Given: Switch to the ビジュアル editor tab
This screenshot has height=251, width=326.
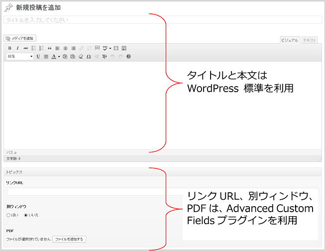Looking at the screenshot, I should pos(290,40).
